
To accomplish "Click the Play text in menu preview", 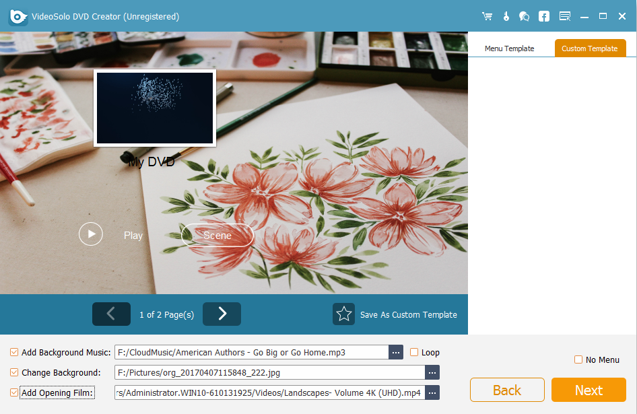I will click(x=133, y=236).
